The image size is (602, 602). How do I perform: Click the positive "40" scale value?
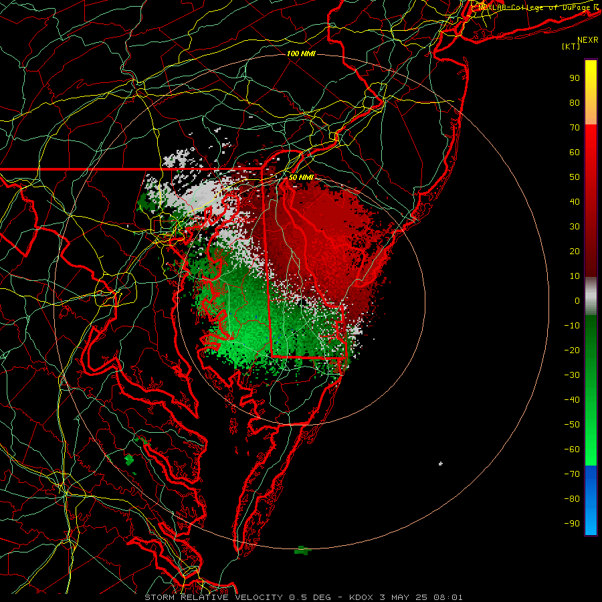pos(575,201)
